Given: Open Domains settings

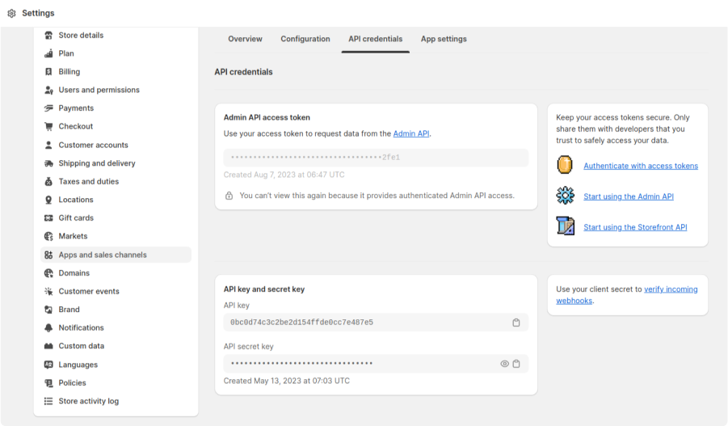Looking at the screenshot, I should click(x=74, y=273).
